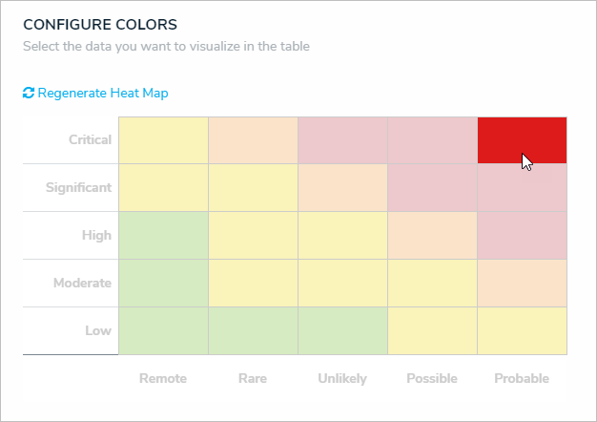
Task: Choose the High/Probable pink cell
Action: tap(522, 235)
